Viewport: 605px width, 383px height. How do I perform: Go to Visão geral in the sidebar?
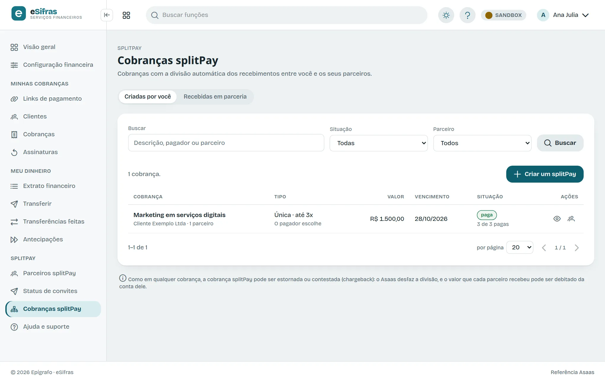click(x=53, y=47)
